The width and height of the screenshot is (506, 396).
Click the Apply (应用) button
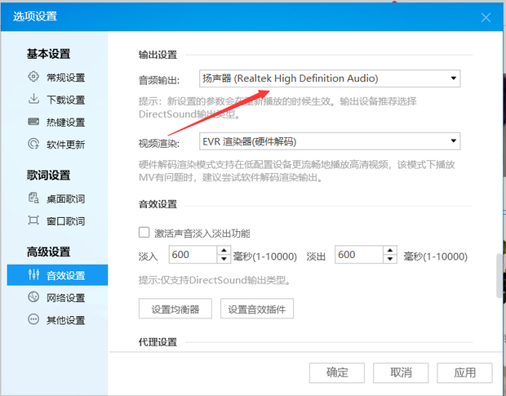tap(464, 372)
